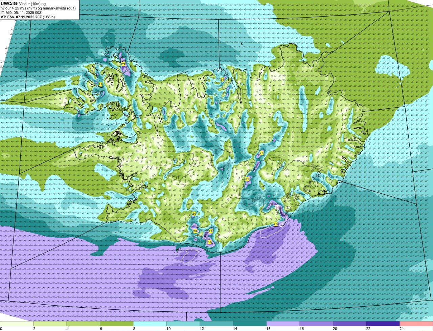Click gust label '29' in the Westfjords
433x331 pixels.
point(123,64)
